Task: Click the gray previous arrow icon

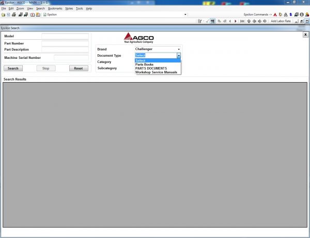Action: pyautogui.click(x=230, y=21)
